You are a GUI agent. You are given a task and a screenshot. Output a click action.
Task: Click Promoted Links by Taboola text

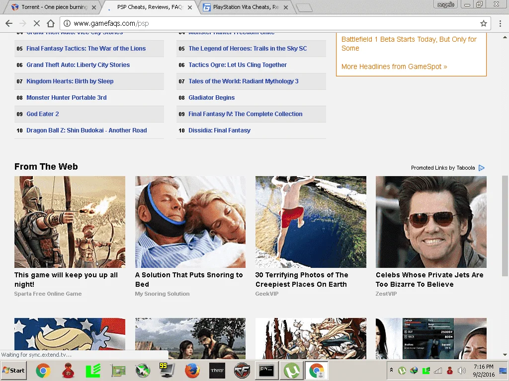[443, 168]
